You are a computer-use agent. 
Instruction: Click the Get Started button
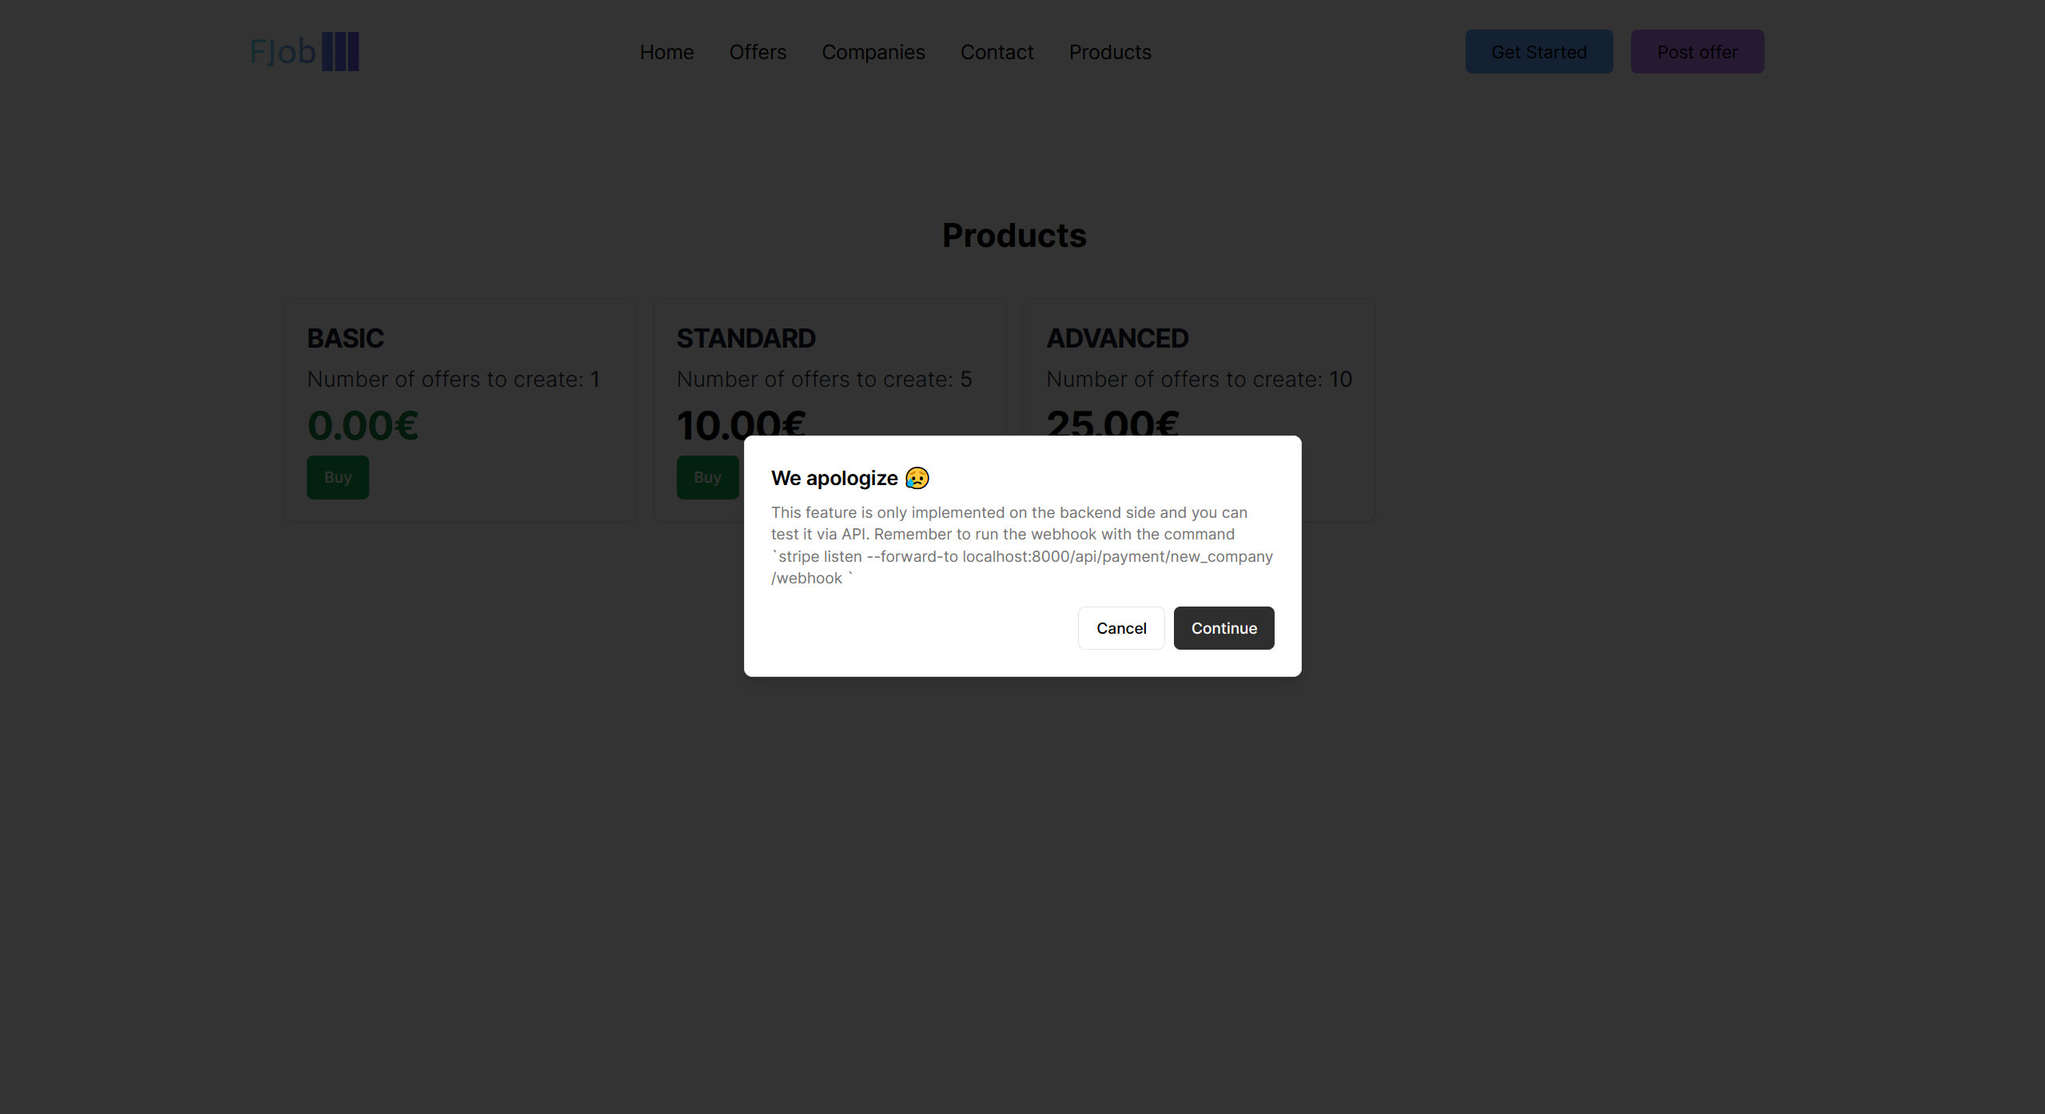(x=1538, y=52)
